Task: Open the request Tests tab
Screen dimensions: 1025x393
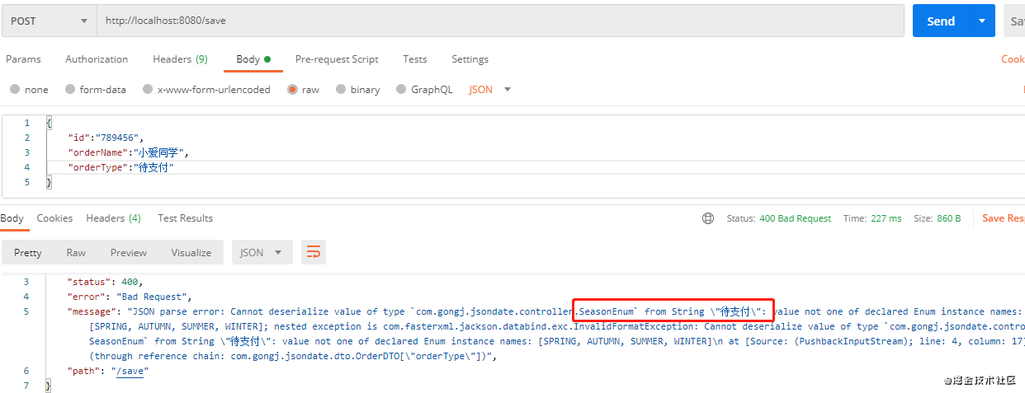Action: click(415, 59)
